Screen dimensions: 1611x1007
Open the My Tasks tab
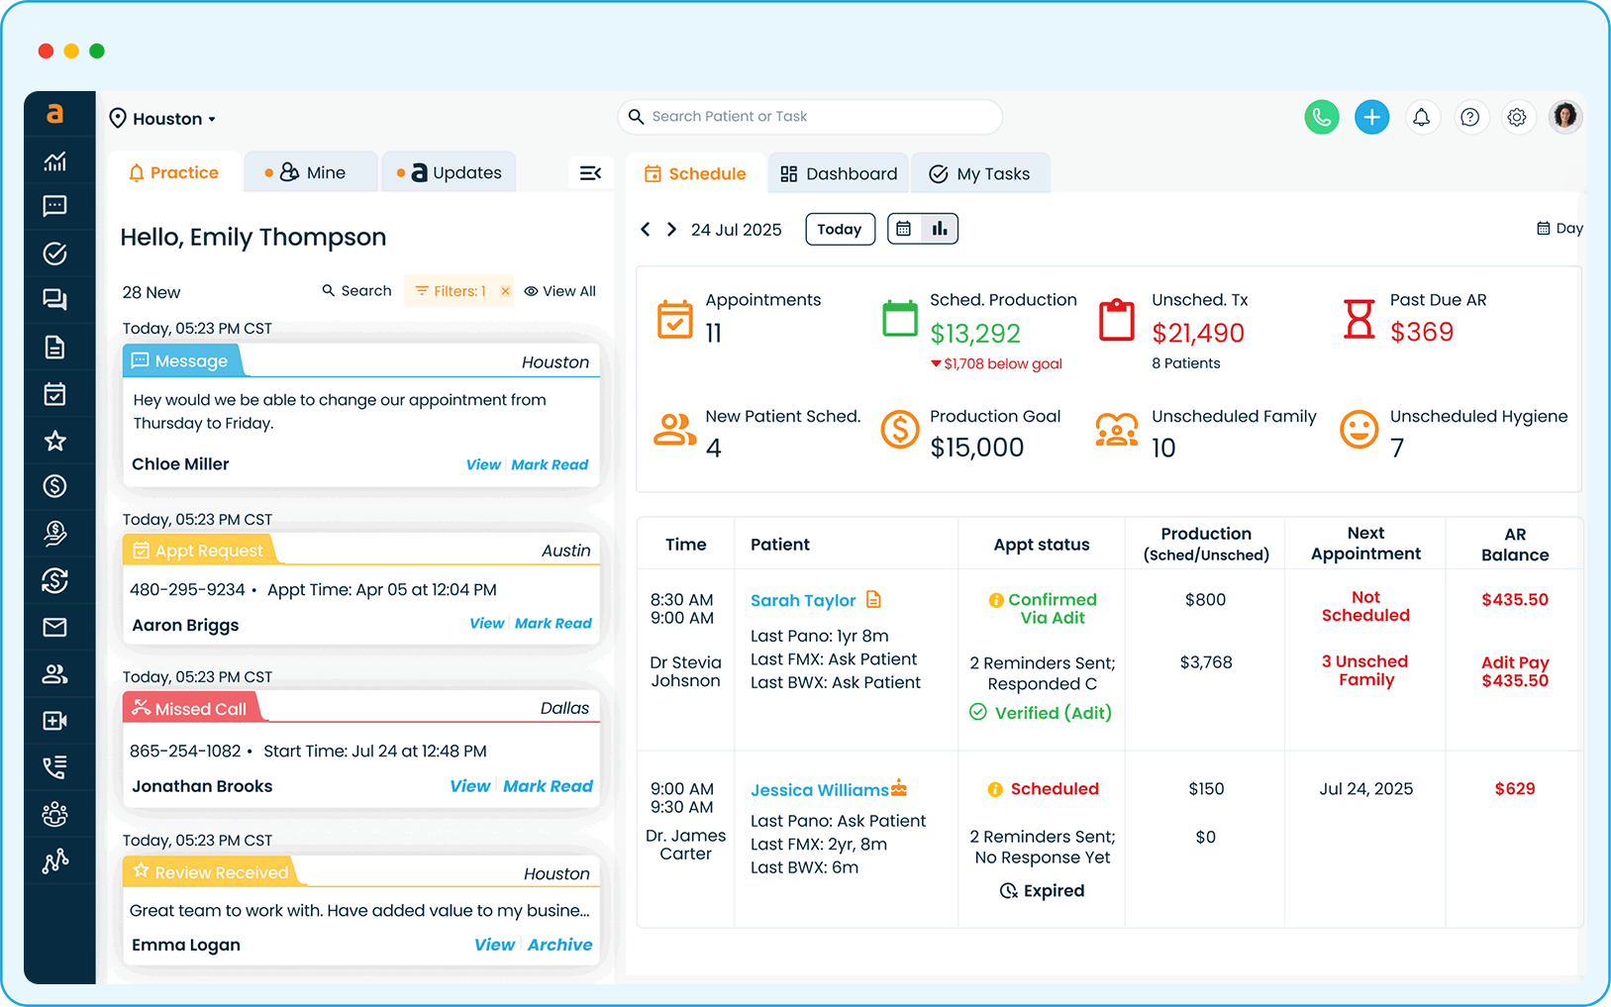pyautogui.click(x=979, y=174)
